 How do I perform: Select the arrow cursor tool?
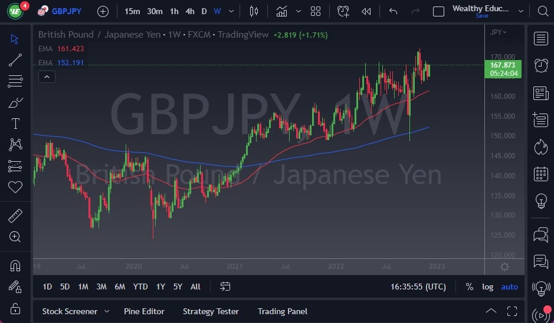pyautogui.click(x=15, y=39)
